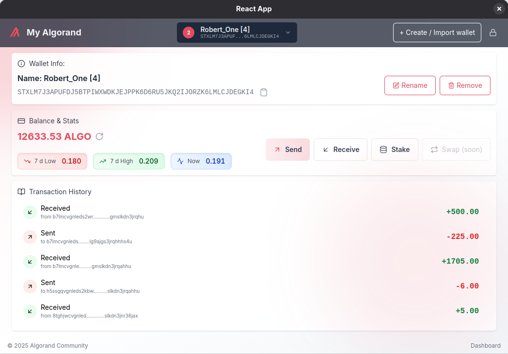Image resolution: width=508 pixels, height=354 pixels.
Task: Click the Wallet Info icon
Action: tap(21, 64)
